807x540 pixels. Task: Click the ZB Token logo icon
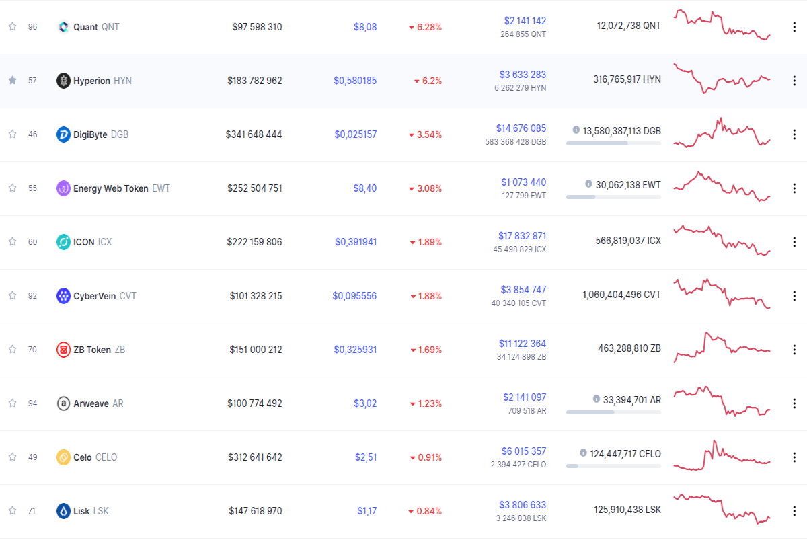[63, 350]
